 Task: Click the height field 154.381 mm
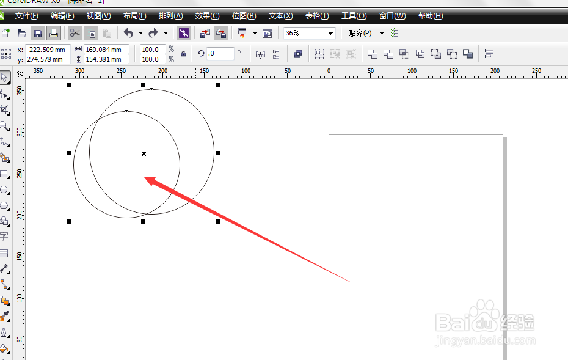tap(106, 59)
